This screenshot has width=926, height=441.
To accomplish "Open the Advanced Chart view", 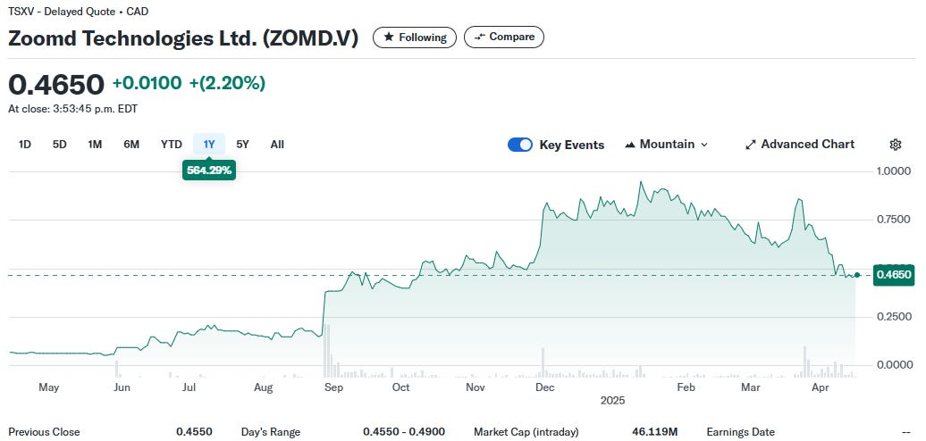I will pyautogui.click(x=800, y=145).
